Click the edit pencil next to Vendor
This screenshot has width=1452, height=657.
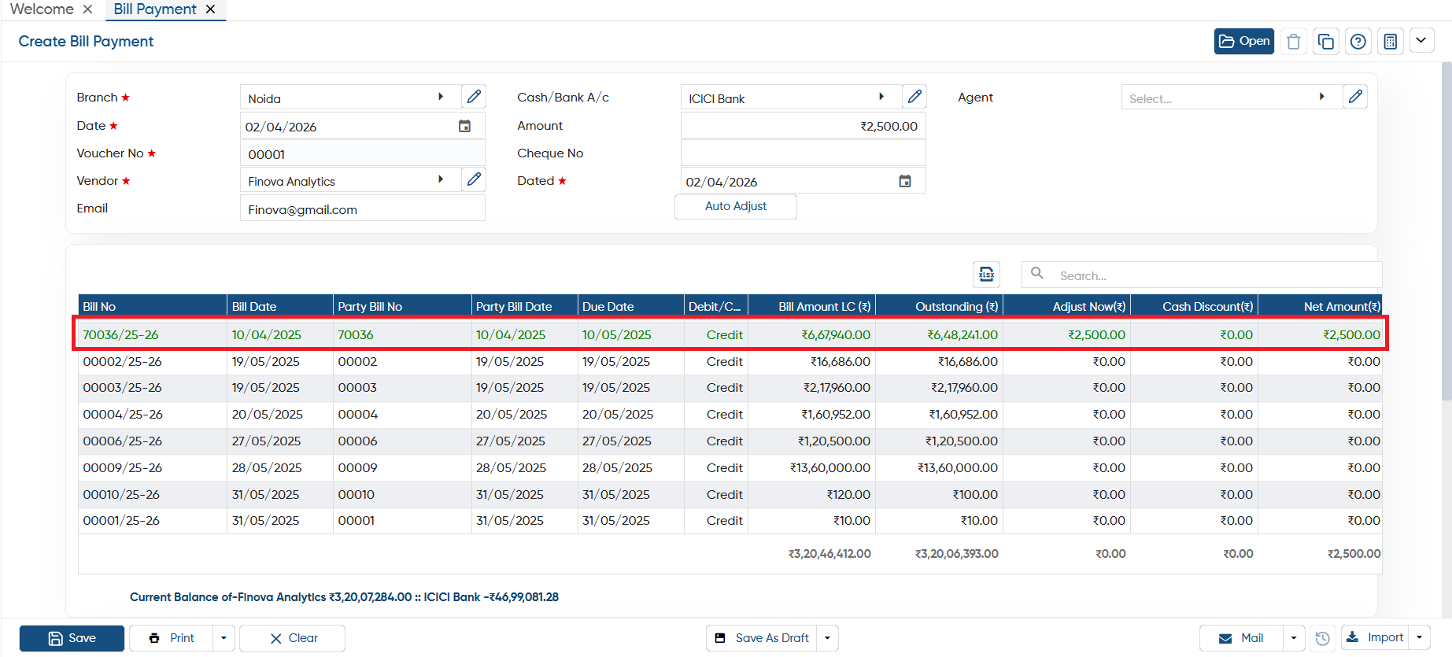[474, 179]
